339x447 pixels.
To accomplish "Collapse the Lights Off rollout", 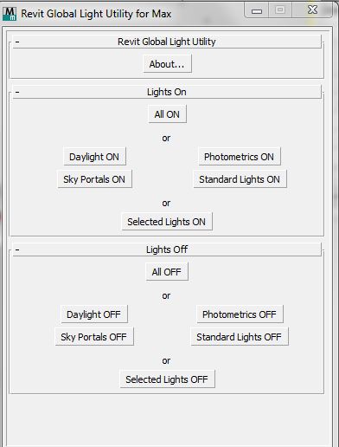I will [x=167, y=249].
